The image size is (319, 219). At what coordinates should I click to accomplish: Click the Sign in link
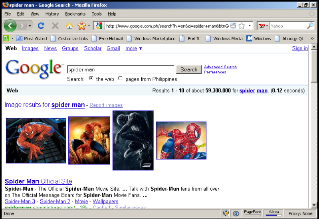pos(300,48)
